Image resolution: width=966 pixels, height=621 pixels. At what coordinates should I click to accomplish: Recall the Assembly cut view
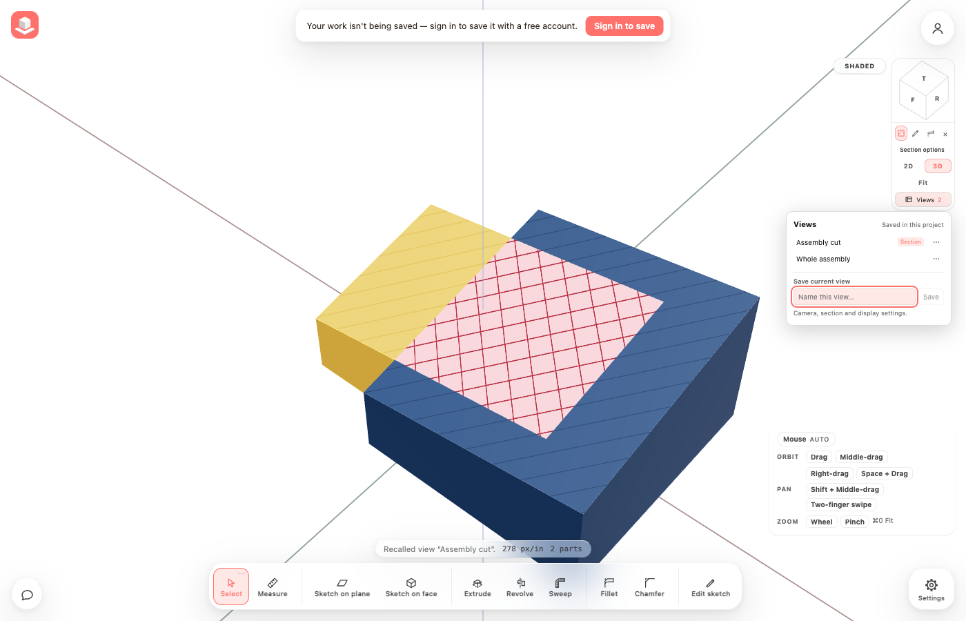(818, 243)
